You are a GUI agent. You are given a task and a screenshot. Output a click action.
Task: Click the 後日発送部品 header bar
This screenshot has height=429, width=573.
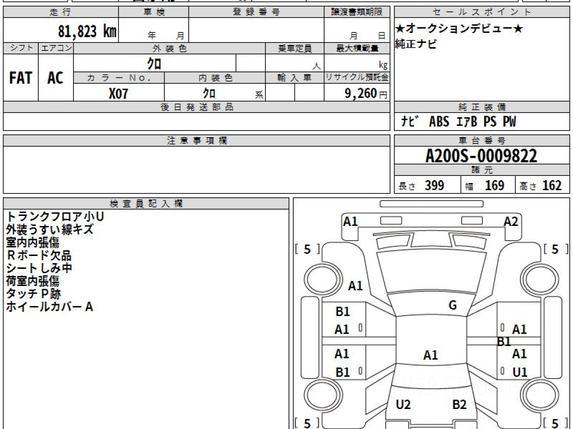197,107
